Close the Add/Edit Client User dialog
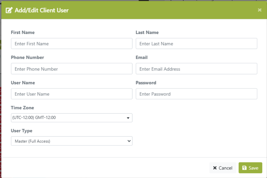This screenshot has width=267, height=178. (260, 10)
